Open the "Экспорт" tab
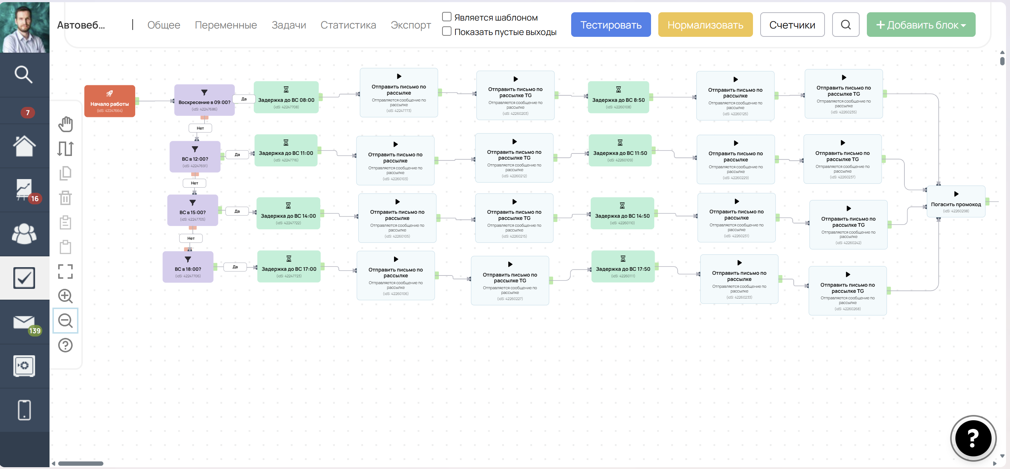This screenshot has height=469, width=1010. click(411, 25)
